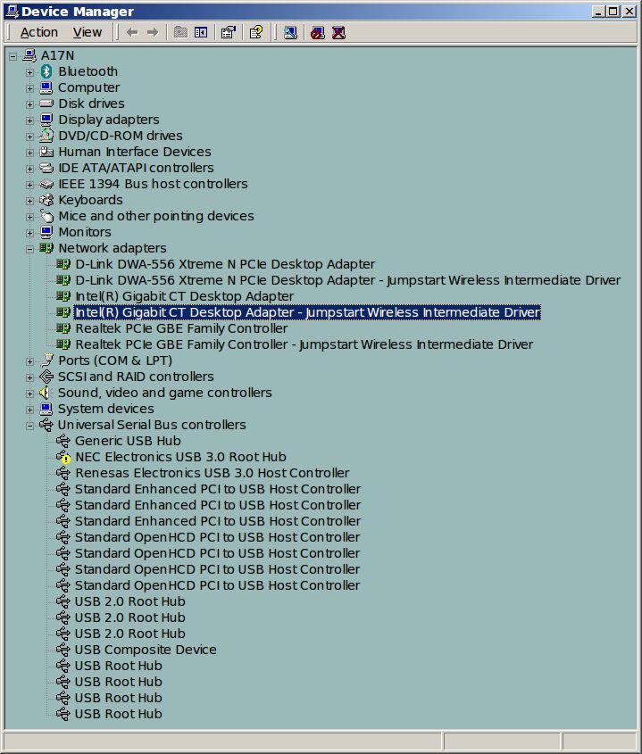Click the IDE ATA/ATAPI controllers icon

46,168
